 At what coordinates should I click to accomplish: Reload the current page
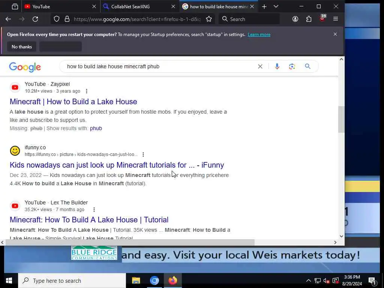35,19
